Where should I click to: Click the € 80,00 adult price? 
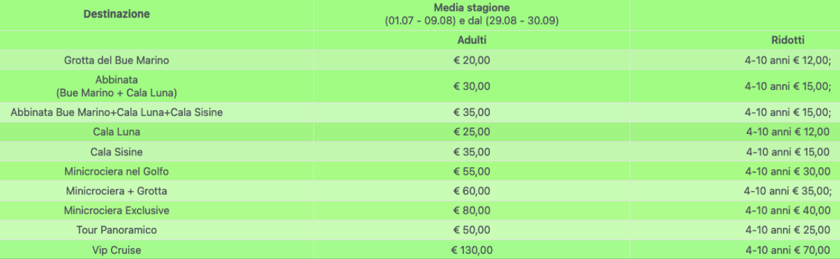click(x=472, y=210)
